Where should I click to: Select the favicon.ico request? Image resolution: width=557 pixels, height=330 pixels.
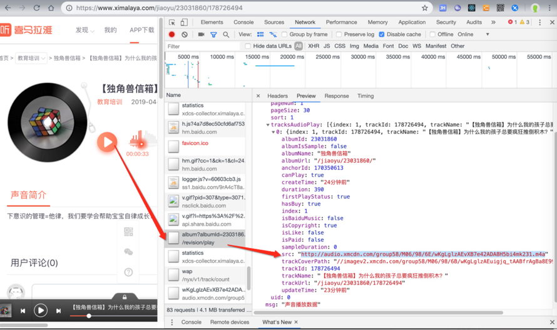(205, 146)
